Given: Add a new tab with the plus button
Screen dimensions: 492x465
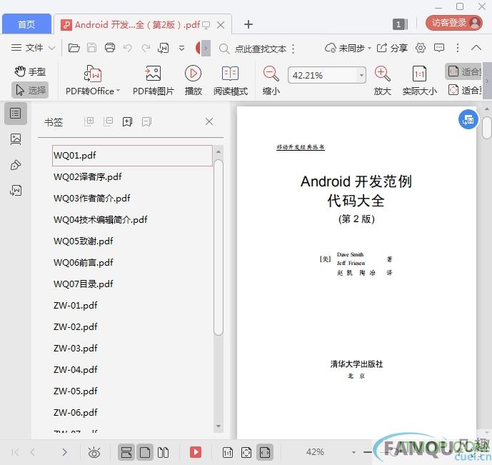Looking at the screenshot, I should click(248, 24).
